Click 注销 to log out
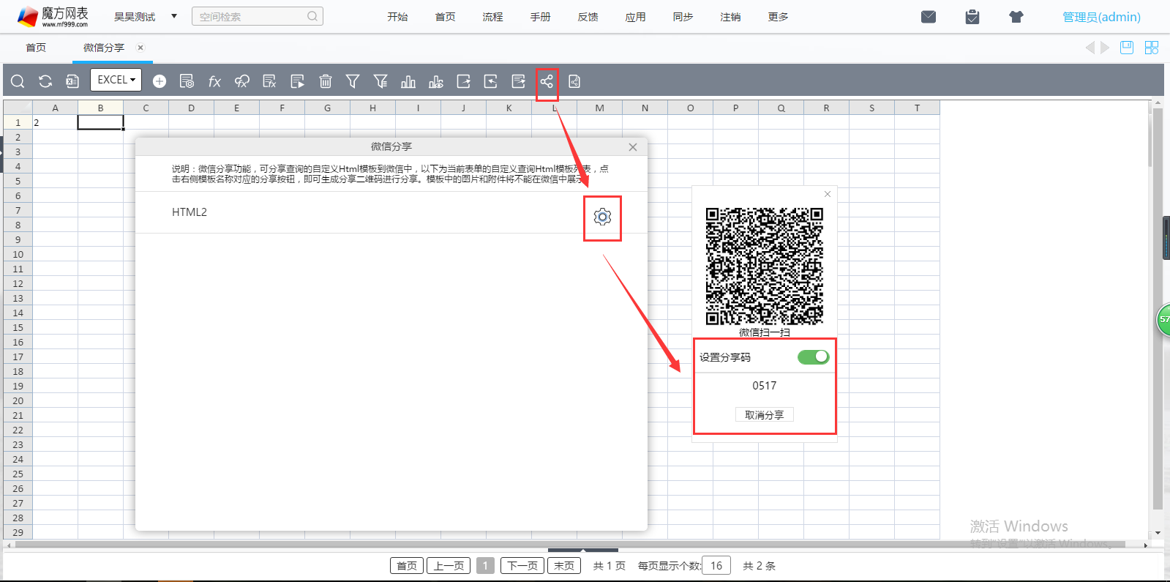Image resolution: width=1170 pixels, height=582 pixels. [730, 17]
